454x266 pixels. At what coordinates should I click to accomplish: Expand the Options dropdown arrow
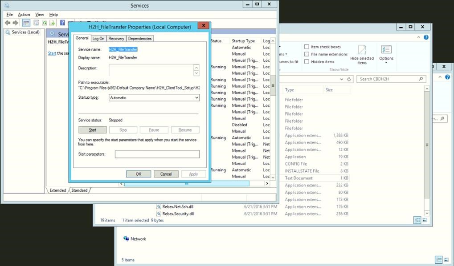click(386, 63)
